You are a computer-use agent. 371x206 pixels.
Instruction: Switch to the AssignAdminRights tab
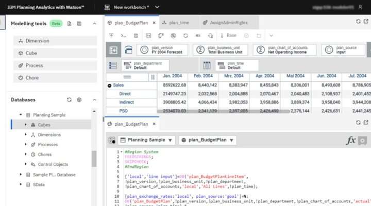(229, 23)
